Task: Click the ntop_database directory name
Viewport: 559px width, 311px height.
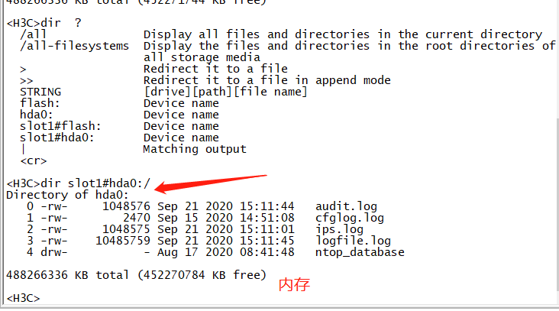Action: pyautogui.click(x=360, y=252)
